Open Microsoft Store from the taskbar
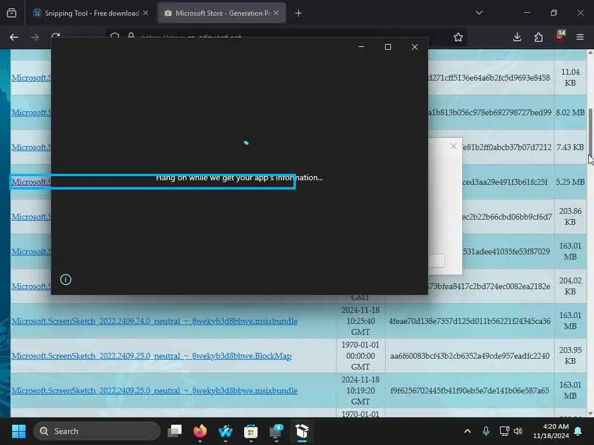The image size is (594, 445). point(251,431)
